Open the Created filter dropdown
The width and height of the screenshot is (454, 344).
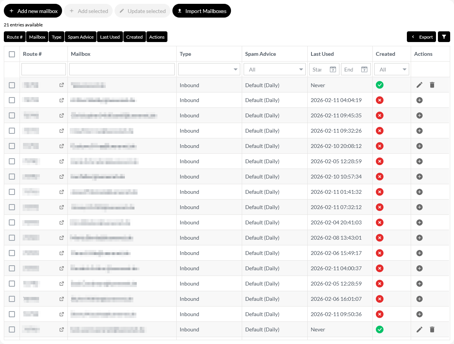click(x=392, y=70)
